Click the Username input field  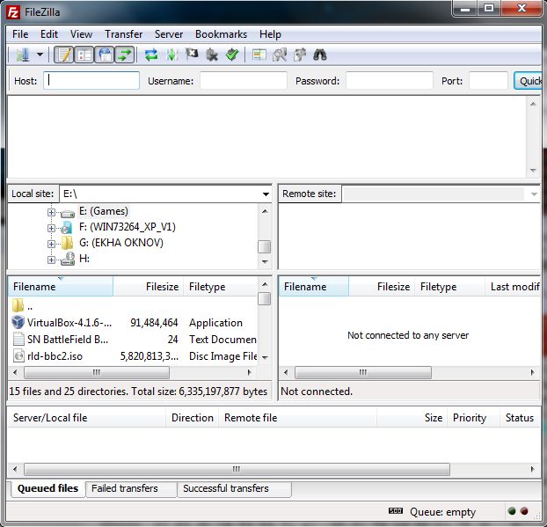244,81
